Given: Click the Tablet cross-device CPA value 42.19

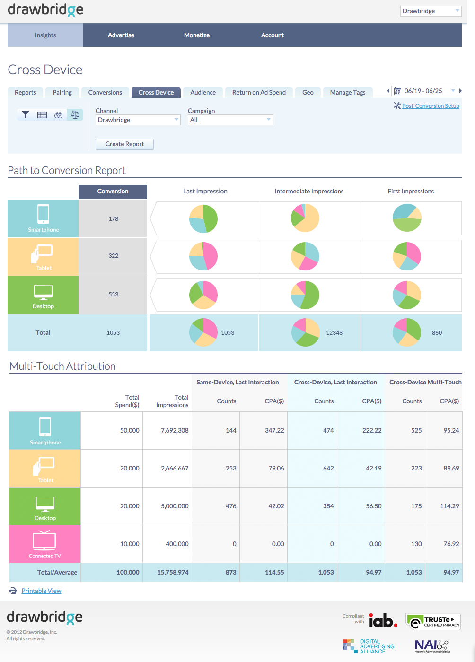Looking at the screenshot, I should click(374, 469).
